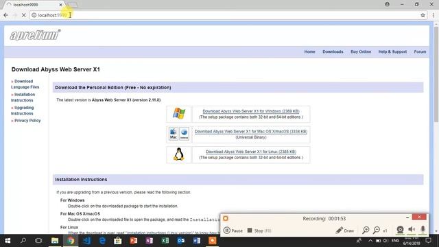Open Download Language Files sidebar link
Image resolution: width=439 pixels, height=247 pixels.
(25, 84)
